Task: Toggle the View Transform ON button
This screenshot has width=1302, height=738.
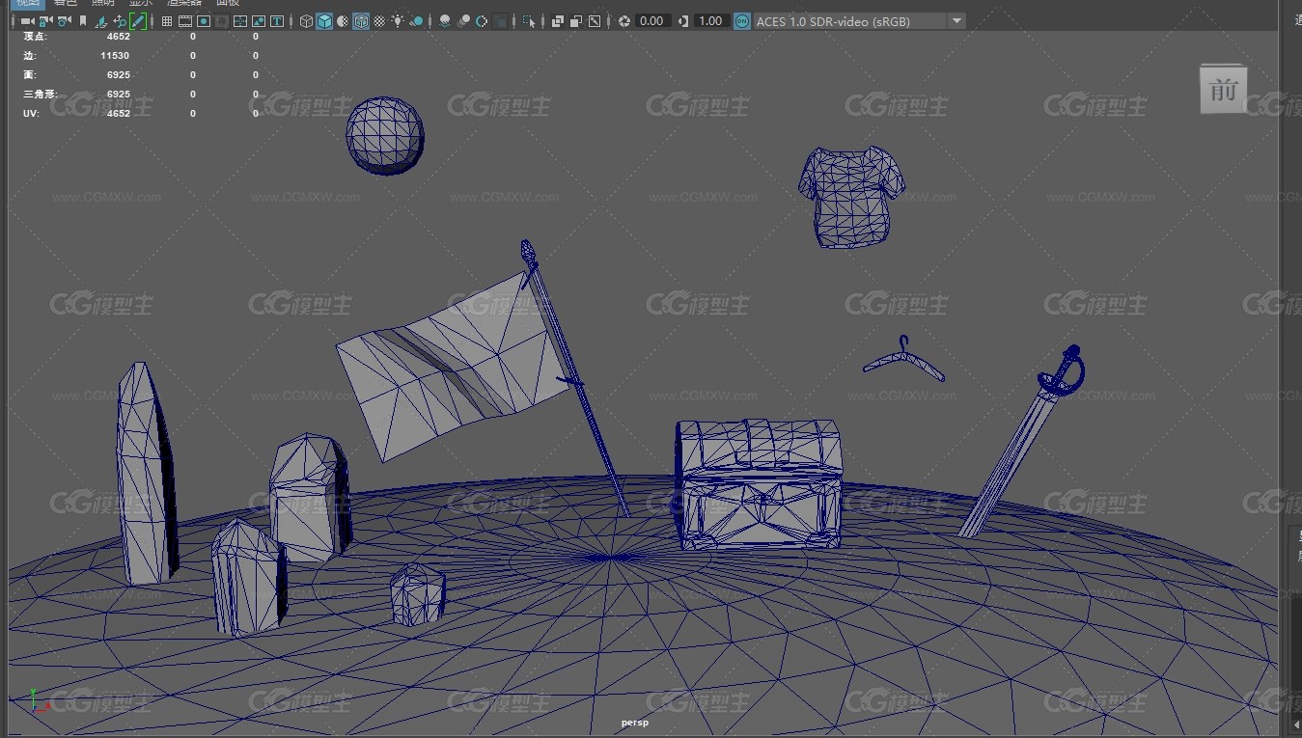Action: click(741, 20)
